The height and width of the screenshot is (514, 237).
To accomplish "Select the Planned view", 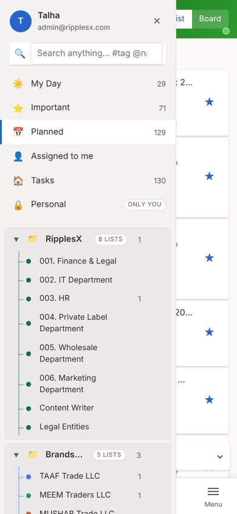I will (88, 132).
